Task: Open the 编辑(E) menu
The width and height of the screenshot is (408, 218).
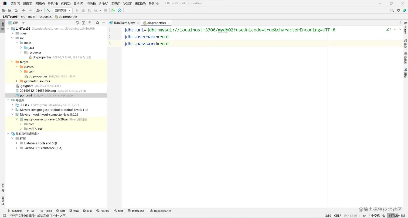Action: point(28,4)
